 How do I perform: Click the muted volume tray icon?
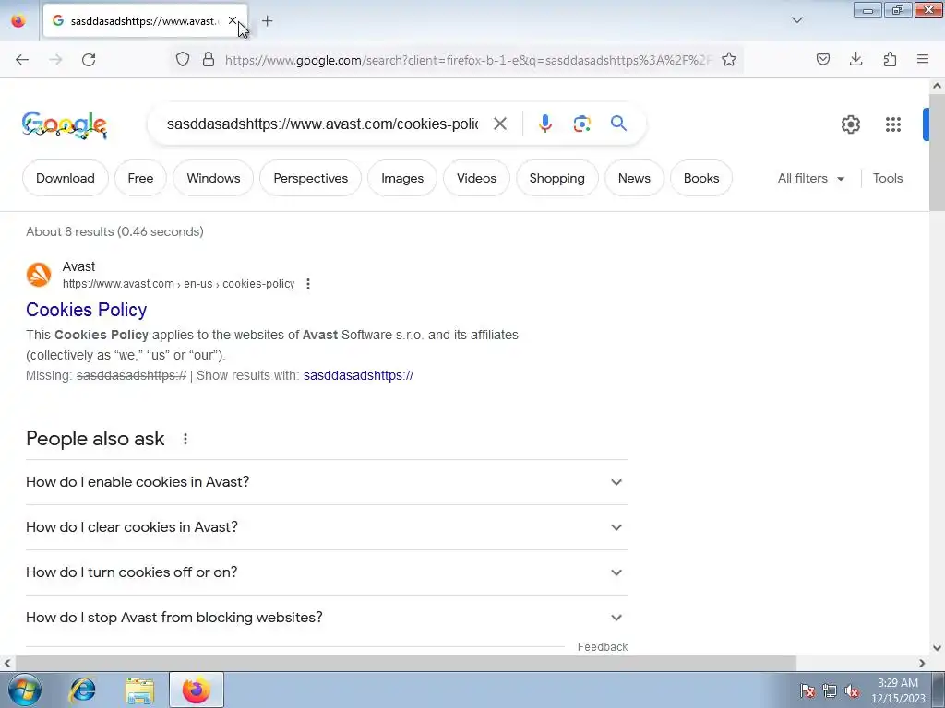[x=852, y=691]
